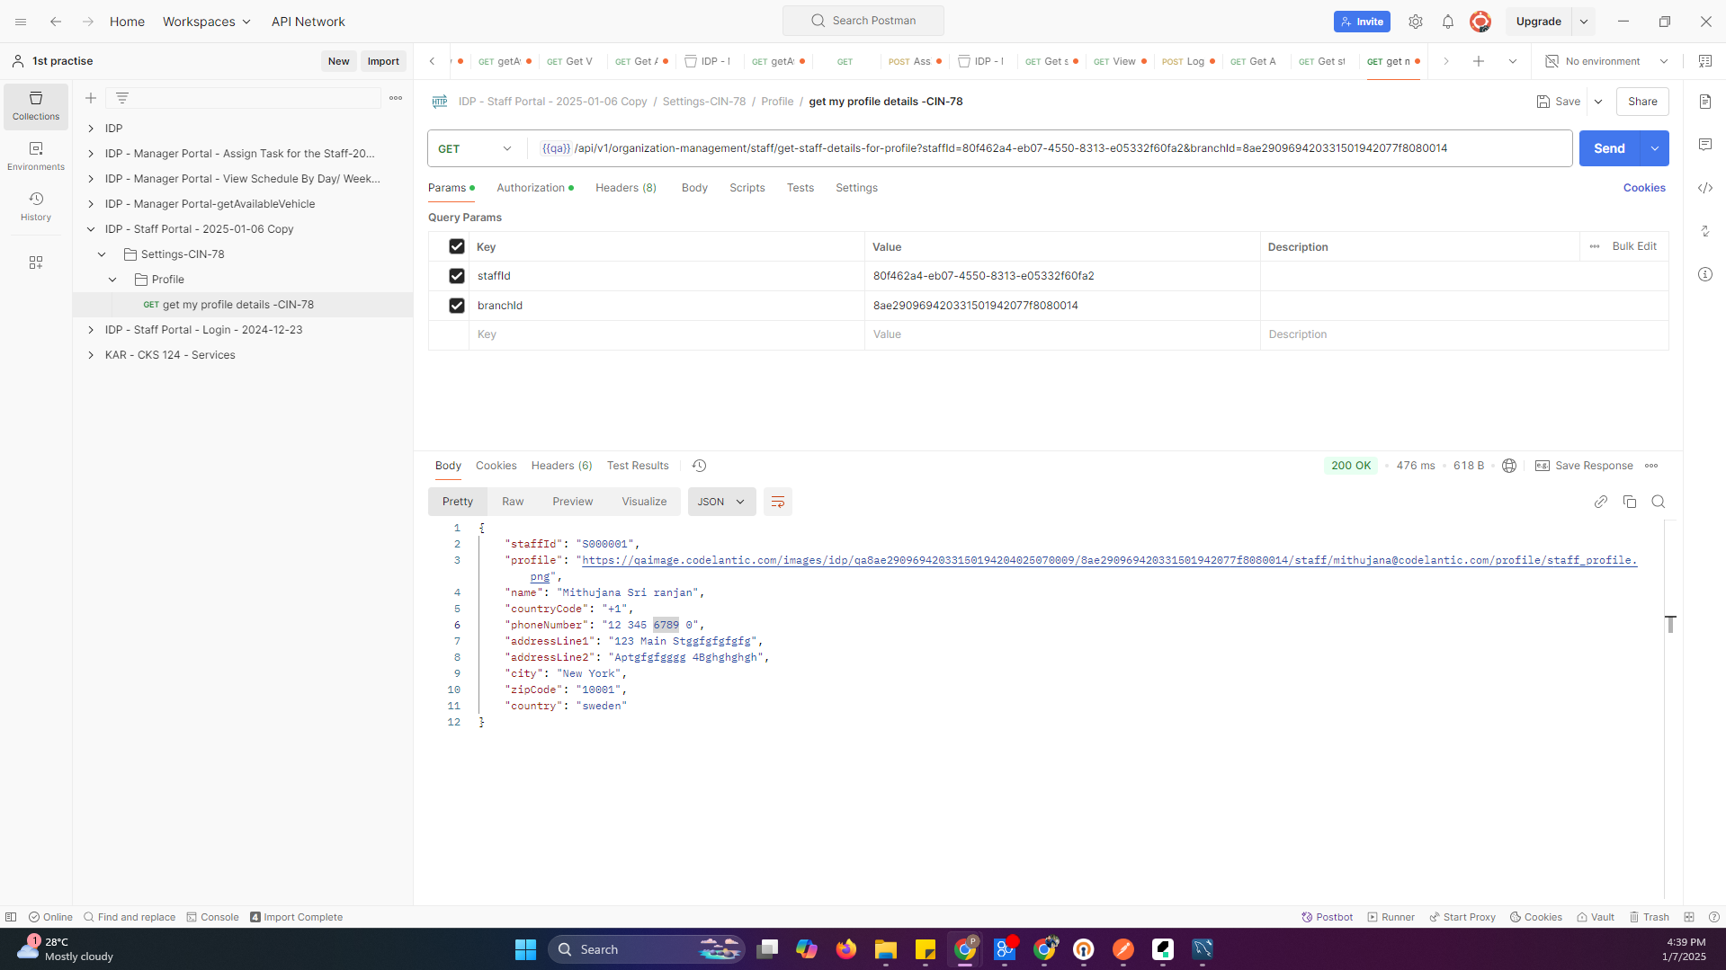1726x970 pixels.
Task: Collapse the Settings-CIN-78 folder
Action: pos(102,254)
